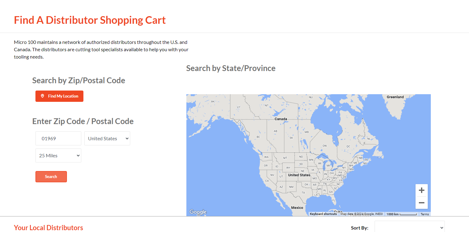This screenshot has width=469, height=232.
Task: Click the Search button
Action: [x=51, y=177]
